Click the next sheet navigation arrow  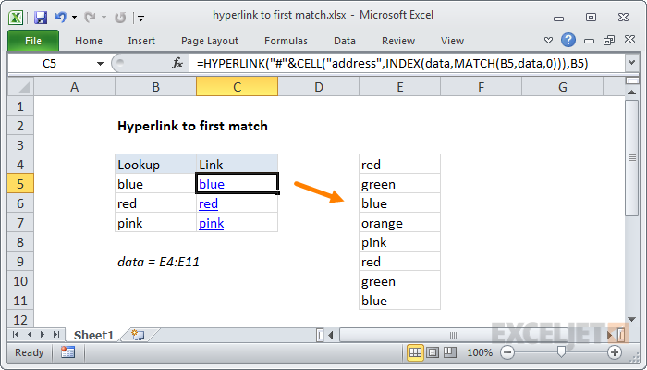coord(43,335)
